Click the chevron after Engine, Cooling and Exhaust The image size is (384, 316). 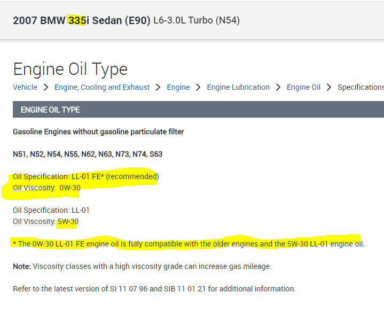pos(158,87)
